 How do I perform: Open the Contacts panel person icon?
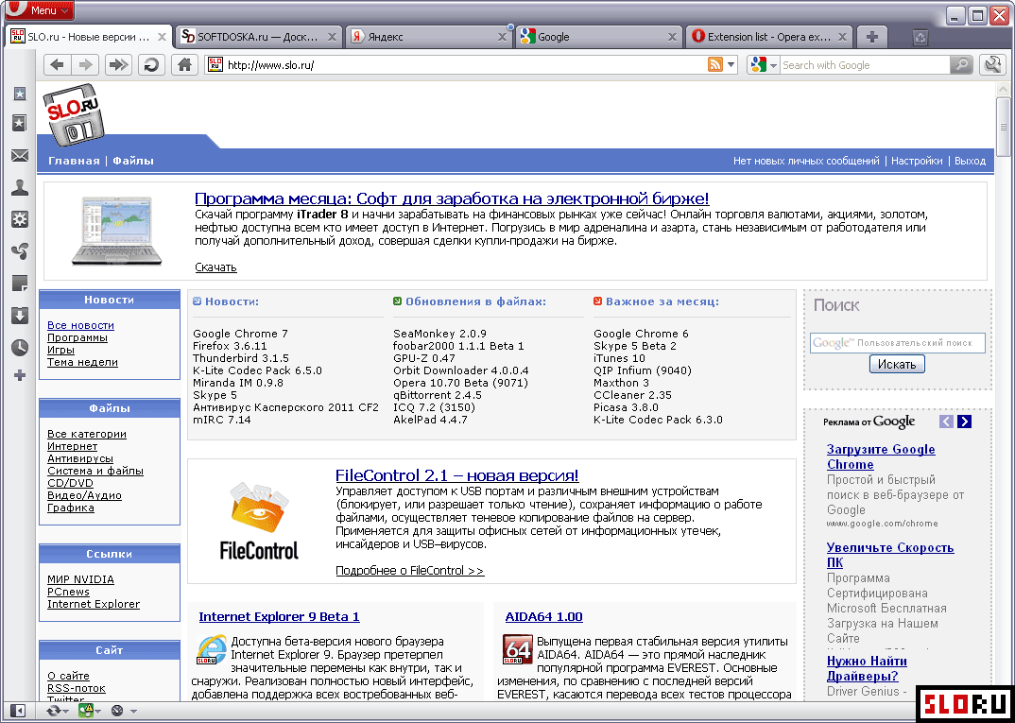click(20, 188)
